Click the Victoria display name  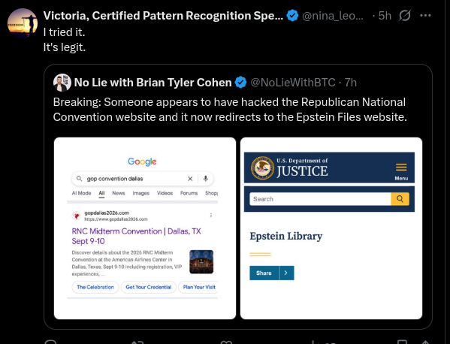click(163, 16)
